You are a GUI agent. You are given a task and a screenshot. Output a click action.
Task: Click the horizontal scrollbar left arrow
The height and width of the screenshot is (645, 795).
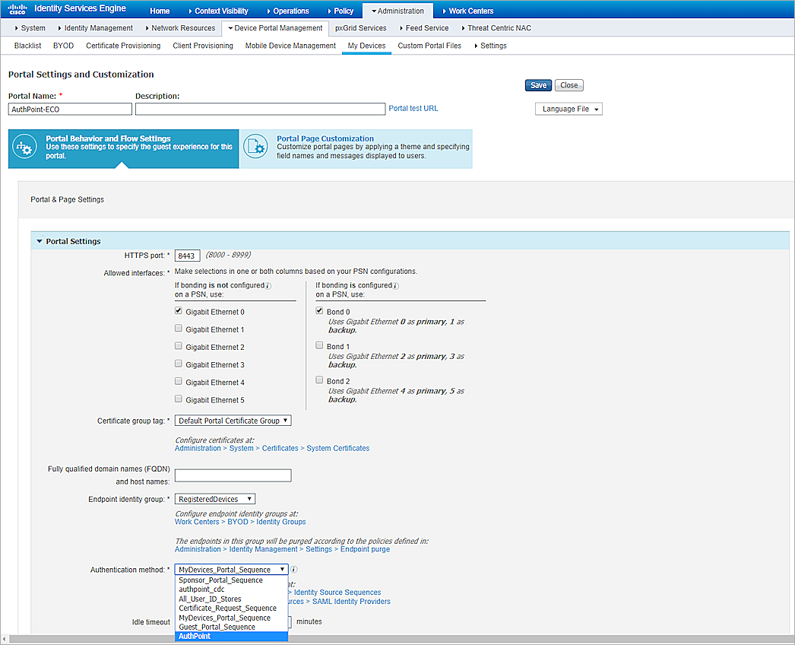click(x=4, y=639)
